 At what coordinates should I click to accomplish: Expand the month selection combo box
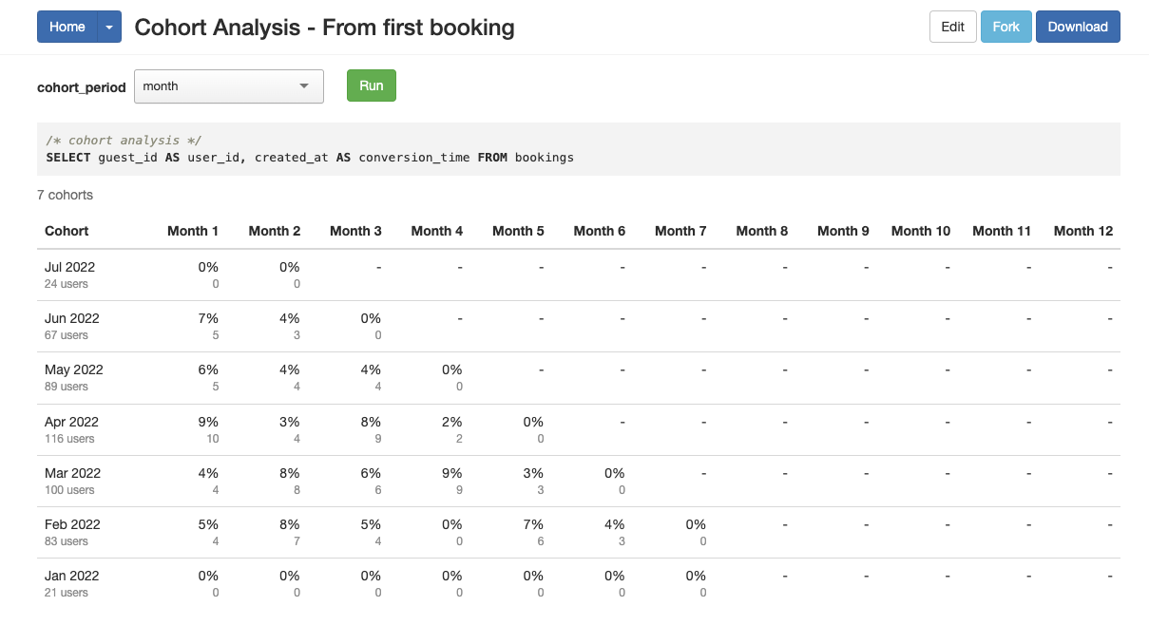click(x=228, y=85)
